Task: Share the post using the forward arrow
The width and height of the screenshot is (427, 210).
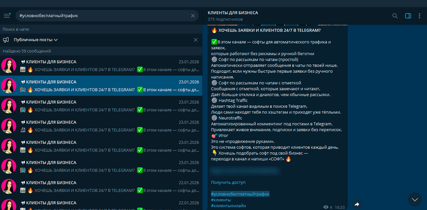Action: [x=357, y=205]
